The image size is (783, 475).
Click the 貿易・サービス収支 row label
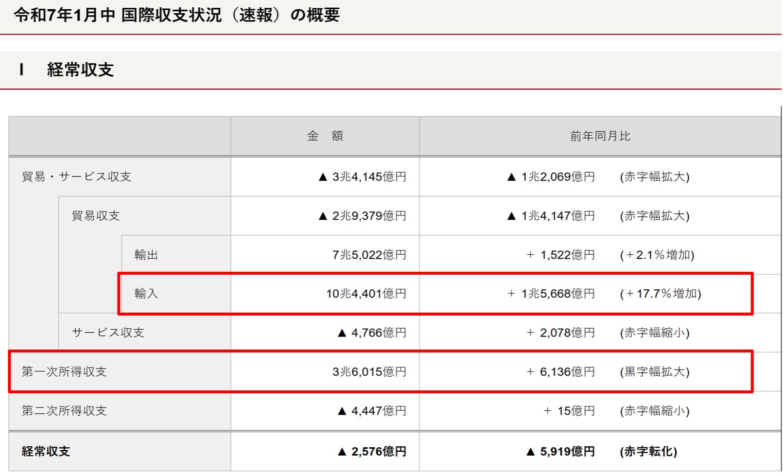pos(76,176)
